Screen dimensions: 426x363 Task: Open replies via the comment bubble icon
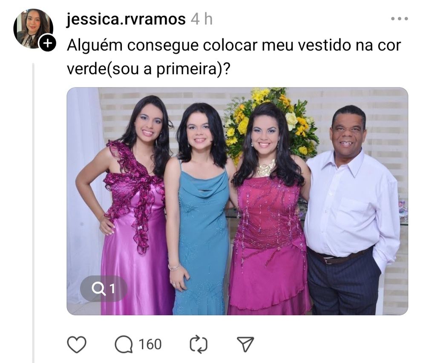click(x=124, y=344)
